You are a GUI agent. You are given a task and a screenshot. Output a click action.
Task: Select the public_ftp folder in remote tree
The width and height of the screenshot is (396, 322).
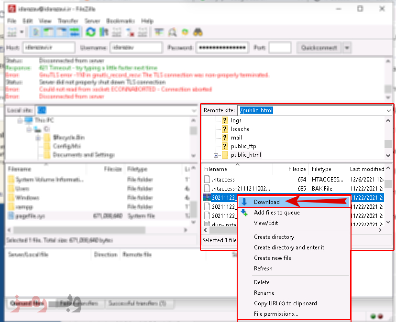click(x=243, y=146)
